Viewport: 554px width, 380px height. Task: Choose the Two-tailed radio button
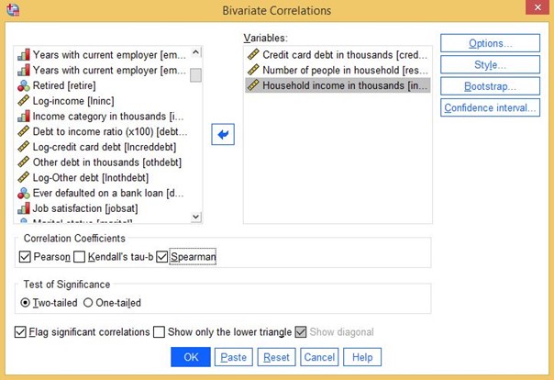[25, 302]
